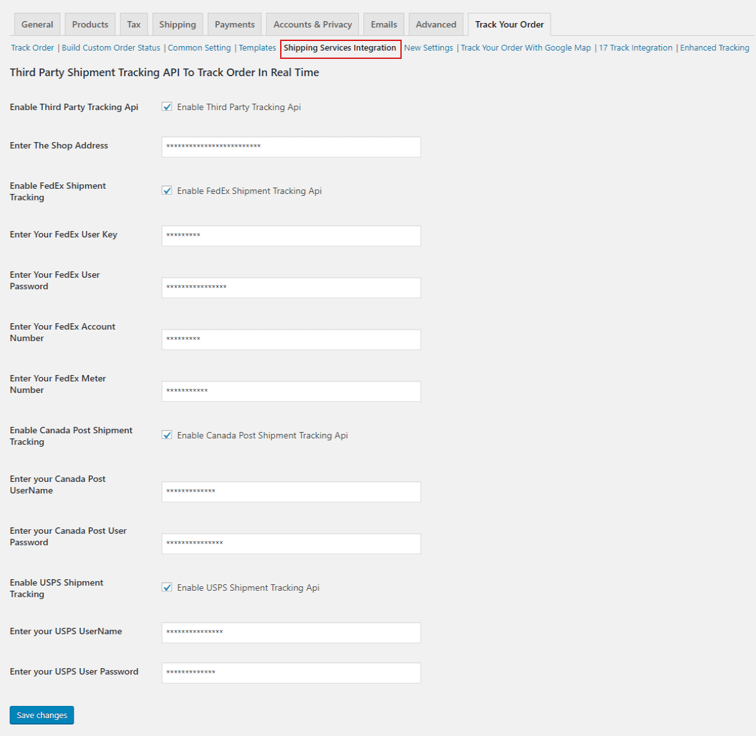Screen dimensions: 756x736
Task: Click the Save changes button
Action: click(42, 715)
